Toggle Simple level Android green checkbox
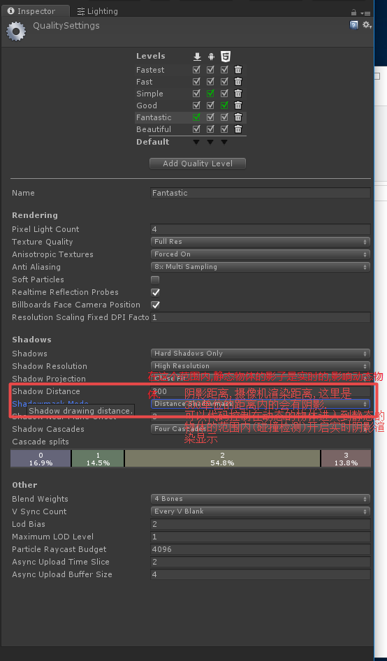The height and width of the screenshot is (661, 387). click(x=210, y=93)
